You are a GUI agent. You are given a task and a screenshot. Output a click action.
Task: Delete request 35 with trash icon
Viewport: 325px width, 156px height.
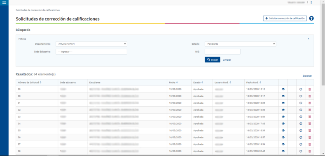(x=310, y=131)
